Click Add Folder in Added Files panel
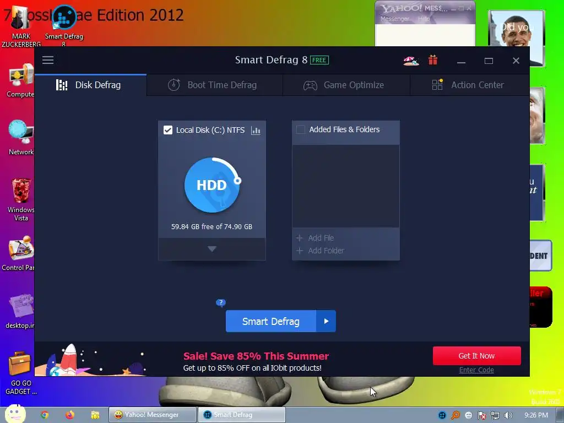The image size is (564, 423). click(x=320, y=251)
